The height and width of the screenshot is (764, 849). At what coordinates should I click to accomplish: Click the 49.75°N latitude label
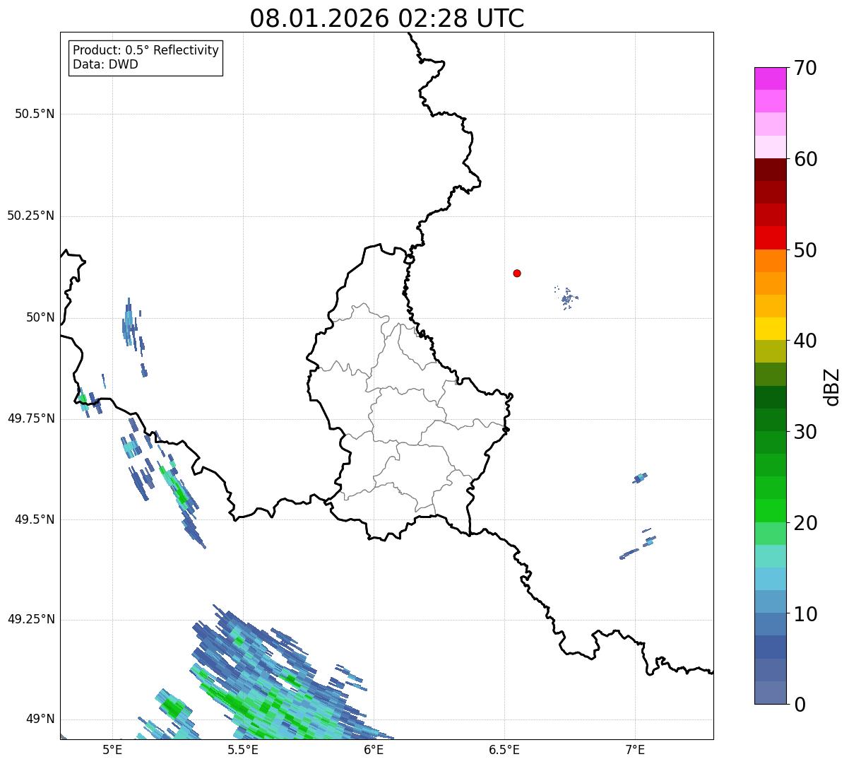(x=31, y=418)
